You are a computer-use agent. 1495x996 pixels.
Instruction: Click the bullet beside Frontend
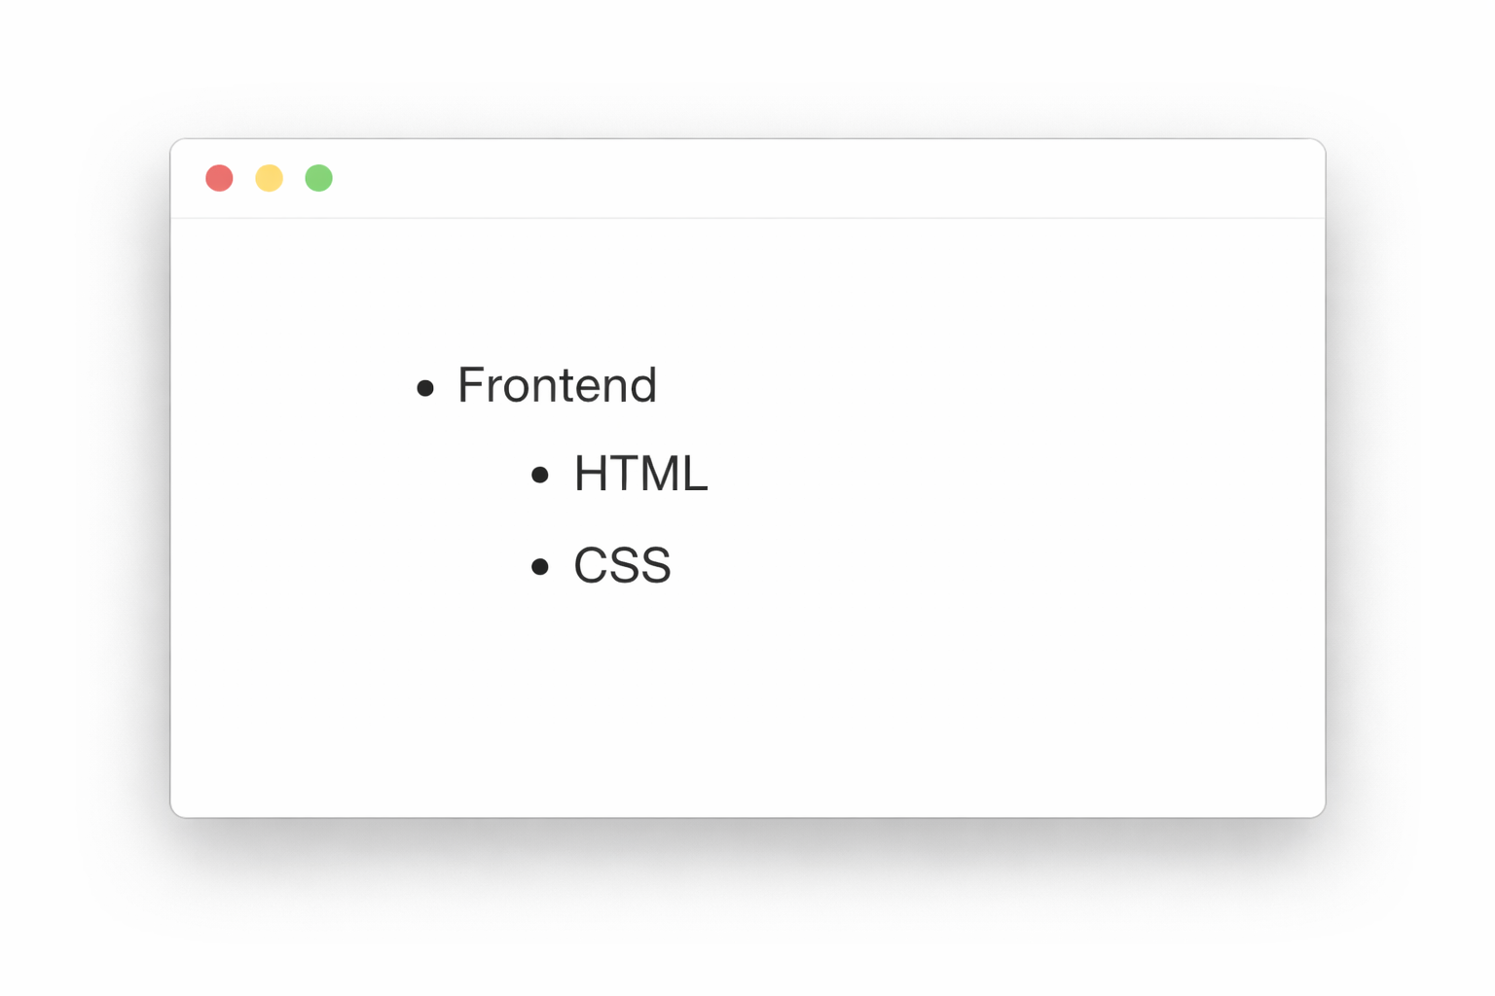(425, 389)
